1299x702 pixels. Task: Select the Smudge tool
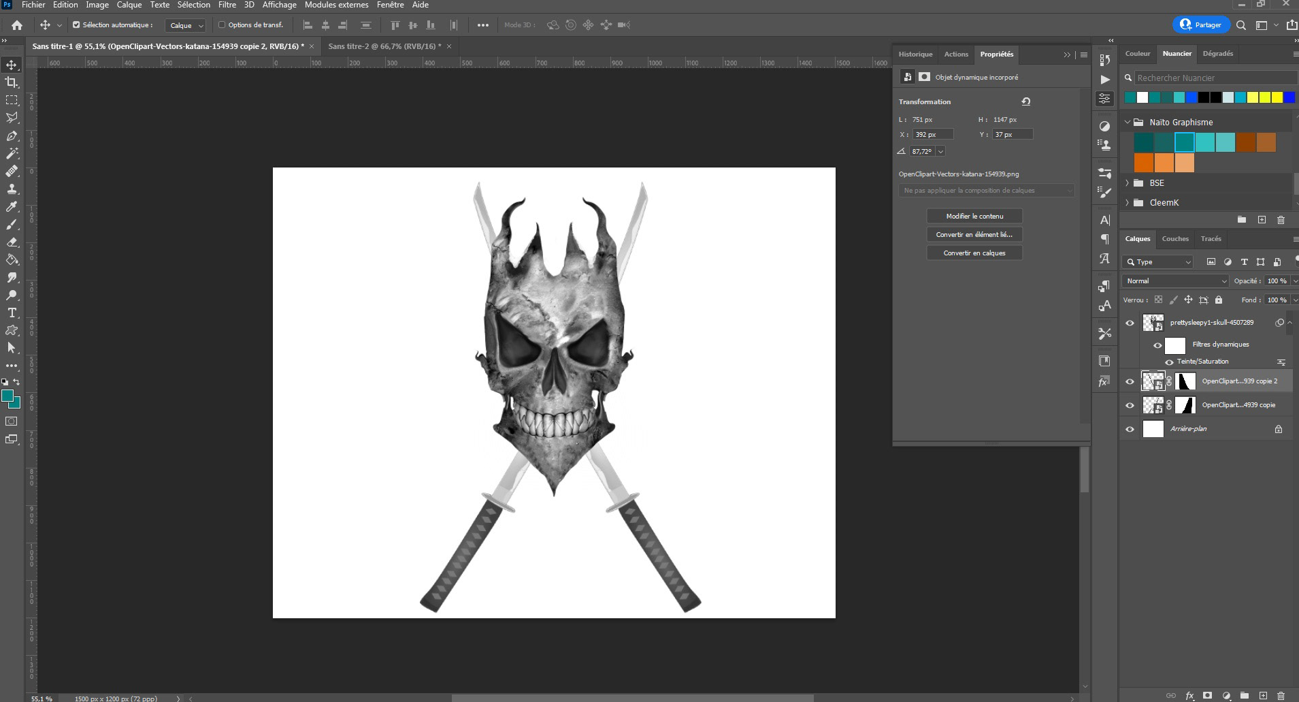12,277
